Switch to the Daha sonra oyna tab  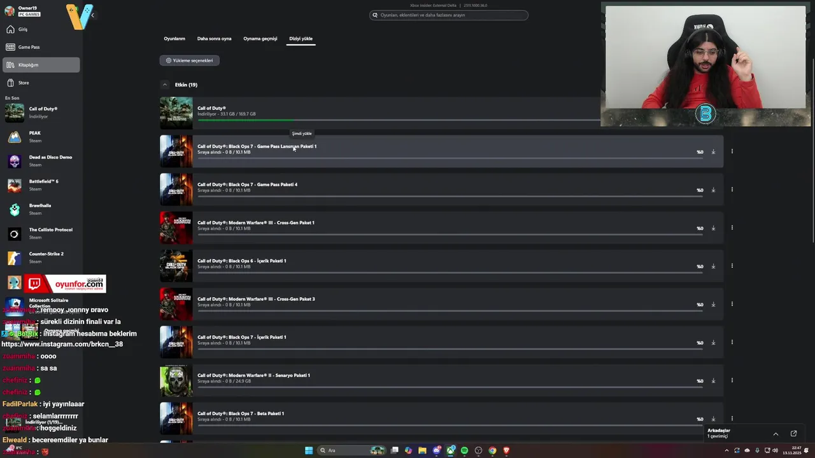tap(214, 39)
